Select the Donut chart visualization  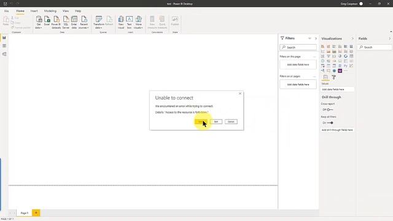coord(346,56)
